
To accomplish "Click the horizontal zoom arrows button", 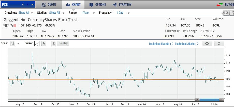I will [207, 44].
